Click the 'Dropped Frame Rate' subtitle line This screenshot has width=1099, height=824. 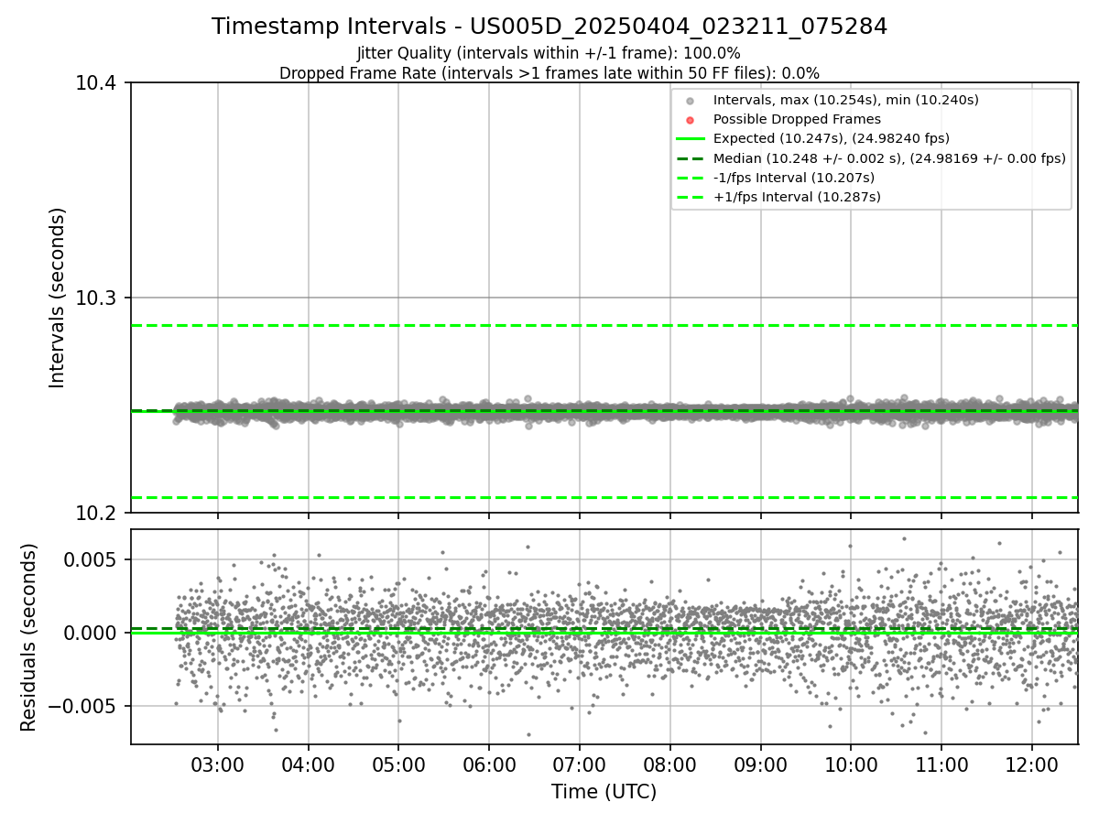(549, 73)
